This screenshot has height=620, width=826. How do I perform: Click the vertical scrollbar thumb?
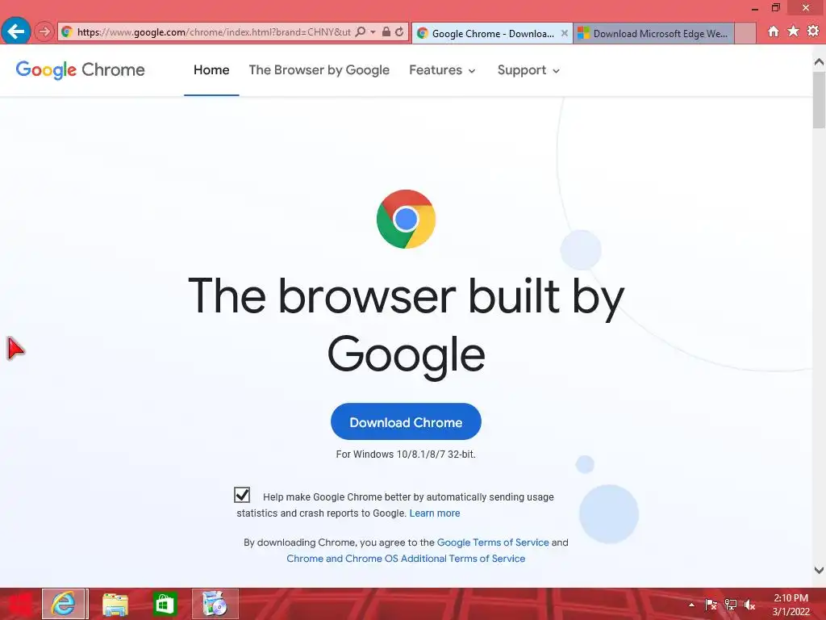[x=819, y=100]
